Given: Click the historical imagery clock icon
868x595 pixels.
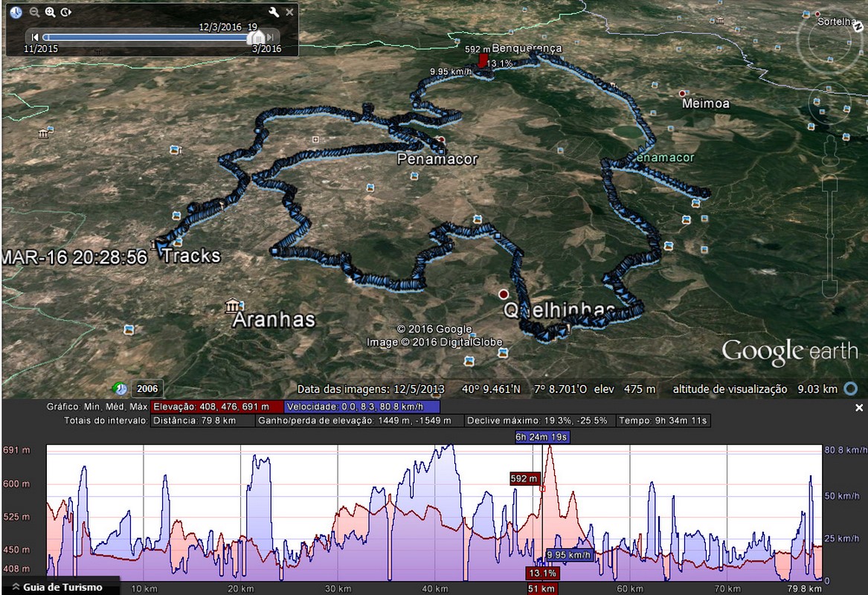Looking at the screenshot, I should tap(16, 12).
